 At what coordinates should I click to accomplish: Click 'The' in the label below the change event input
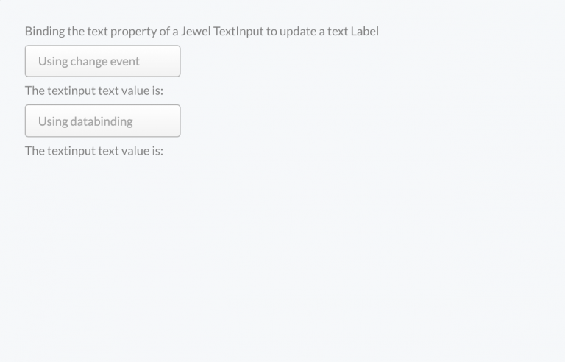35,91
